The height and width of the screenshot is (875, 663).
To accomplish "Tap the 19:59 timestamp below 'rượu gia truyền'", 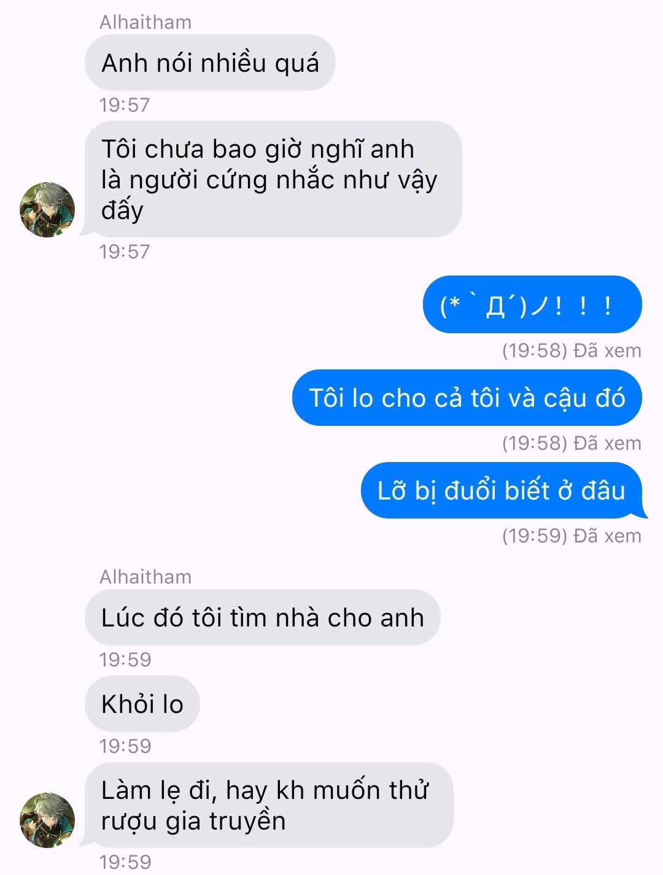I will [x=125, y=862].
